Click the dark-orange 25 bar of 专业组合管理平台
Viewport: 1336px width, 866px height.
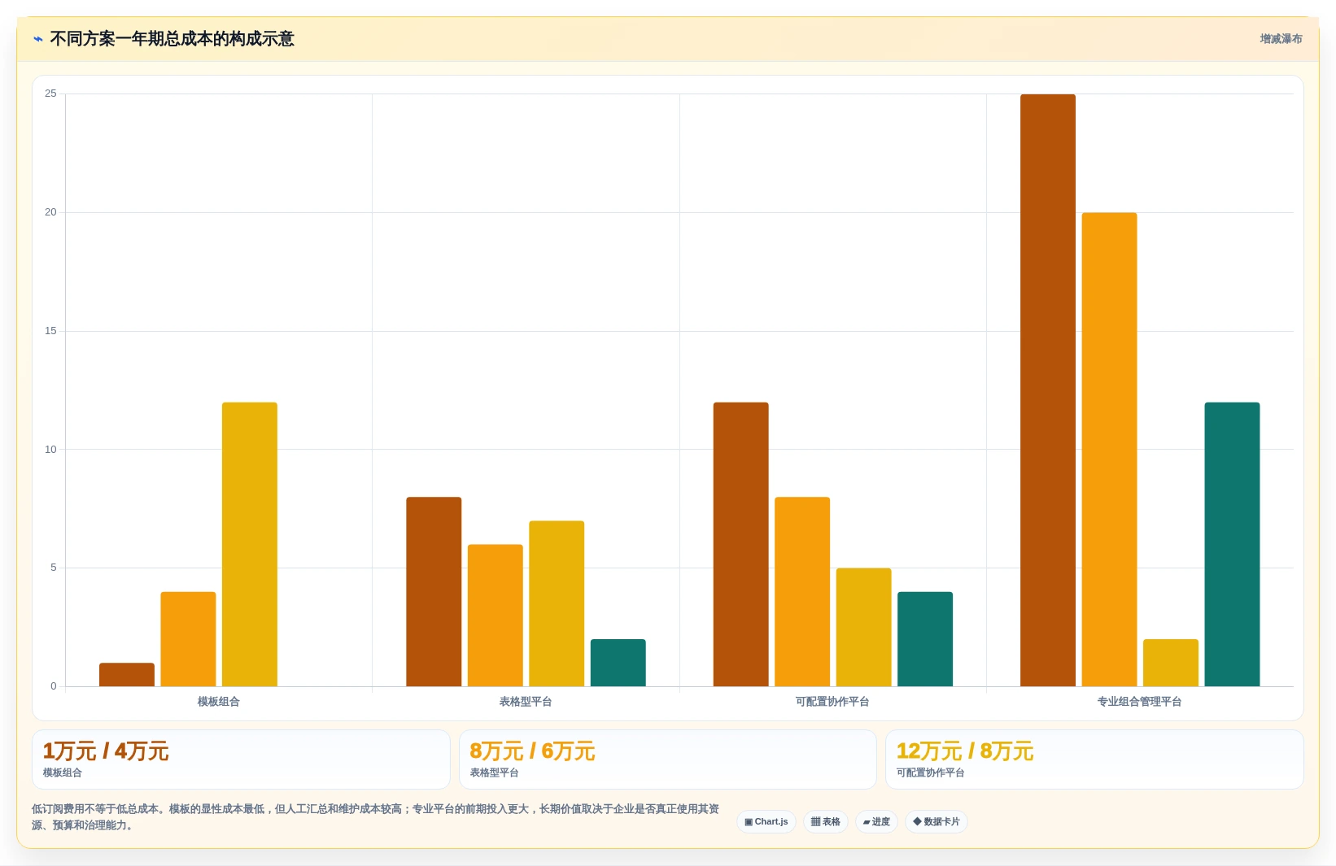click(x=1048, y=390)
